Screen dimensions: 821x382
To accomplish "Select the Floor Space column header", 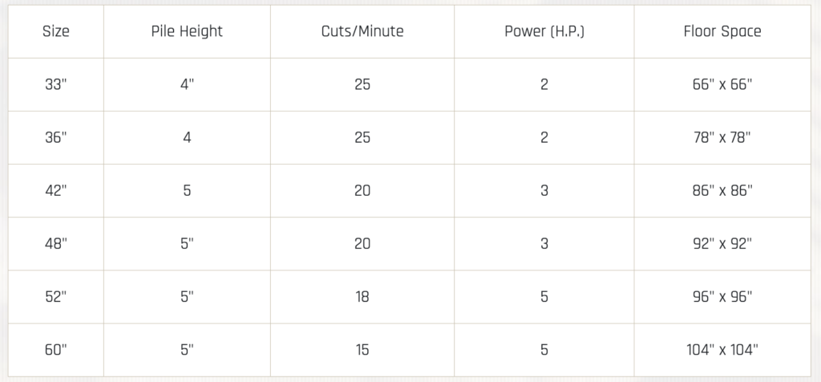I will point(722,32).
